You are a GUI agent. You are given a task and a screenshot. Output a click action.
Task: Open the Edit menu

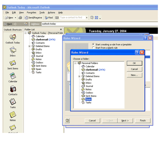(14, 13)
